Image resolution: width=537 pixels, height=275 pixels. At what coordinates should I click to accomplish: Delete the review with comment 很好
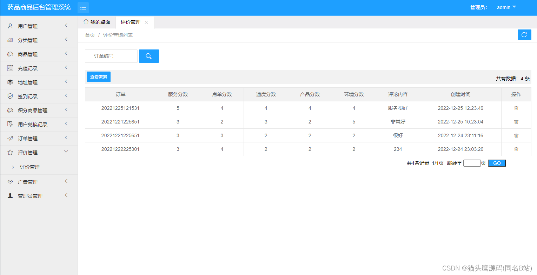click(x=516, y=135)
